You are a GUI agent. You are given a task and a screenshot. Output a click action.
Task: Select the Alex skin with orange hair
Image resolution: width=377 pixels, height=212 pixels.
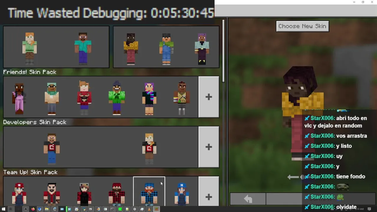coord(29,48)
